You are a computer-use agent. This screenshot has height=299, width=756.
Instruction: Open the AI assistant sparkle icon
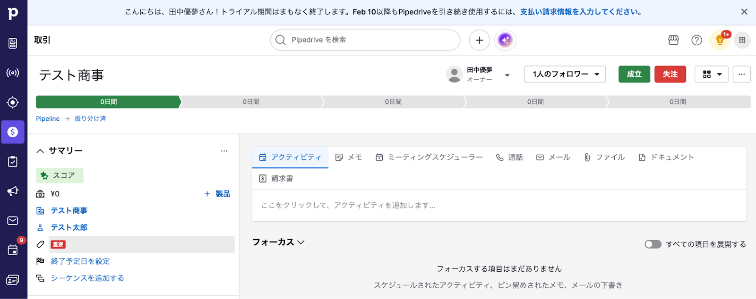pos(505,40)
